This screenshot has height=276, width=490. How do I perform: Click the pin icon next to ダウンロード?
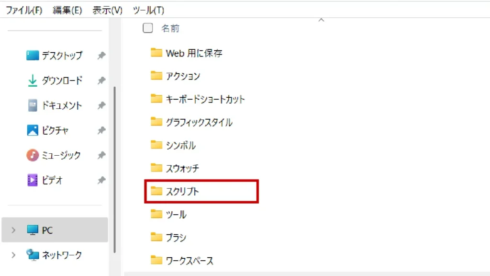(101, 80)
